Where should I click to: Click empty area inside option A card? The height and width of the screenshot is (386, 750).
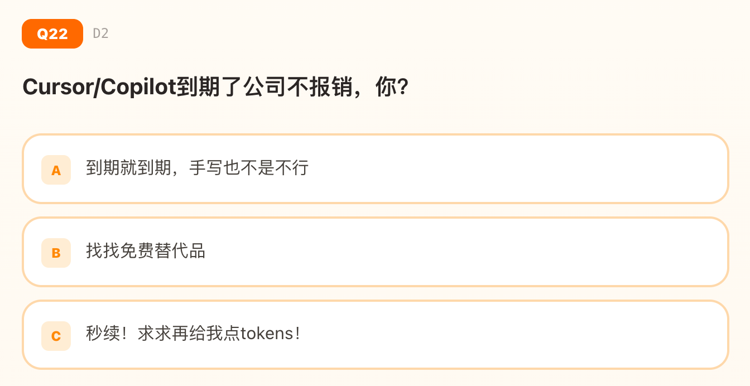click(502, 169)
